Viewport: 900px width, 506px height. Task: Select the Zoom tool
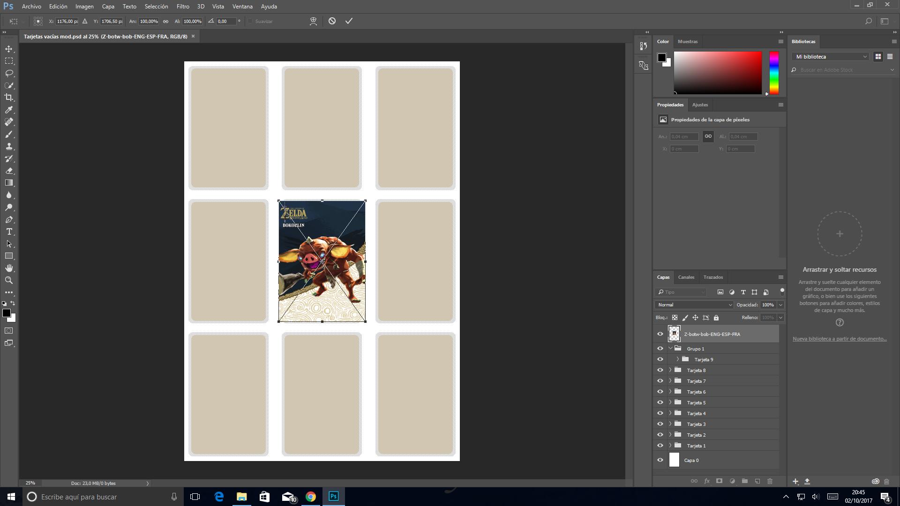point(9,280)
